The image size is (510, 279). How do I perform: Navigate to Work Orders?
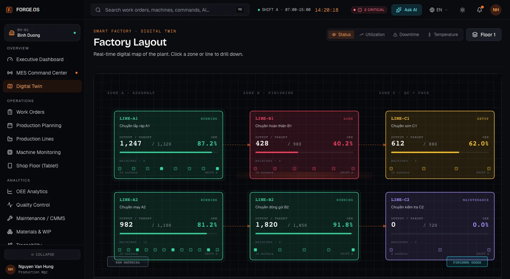(42, 112)
